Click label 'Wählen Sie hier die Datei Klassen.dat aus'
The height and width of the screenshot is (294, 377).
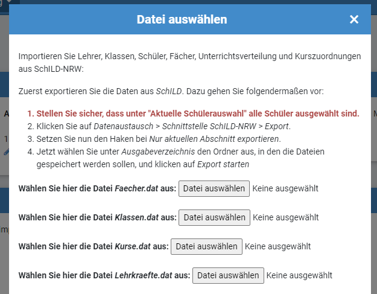coord(97,217)
